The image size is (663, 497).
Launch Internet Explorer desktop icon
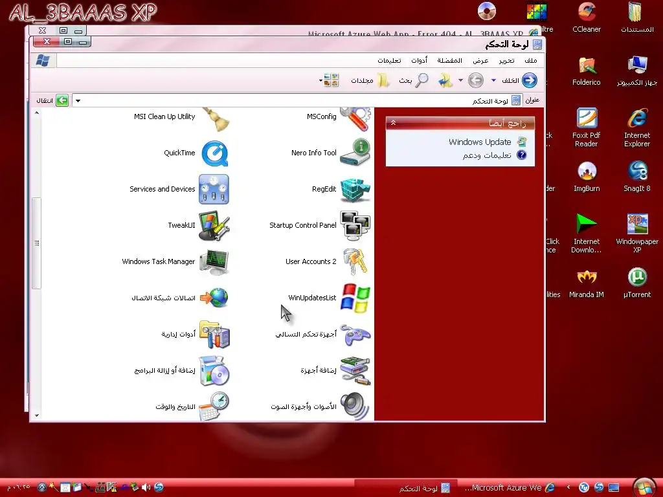pos(637,127)
